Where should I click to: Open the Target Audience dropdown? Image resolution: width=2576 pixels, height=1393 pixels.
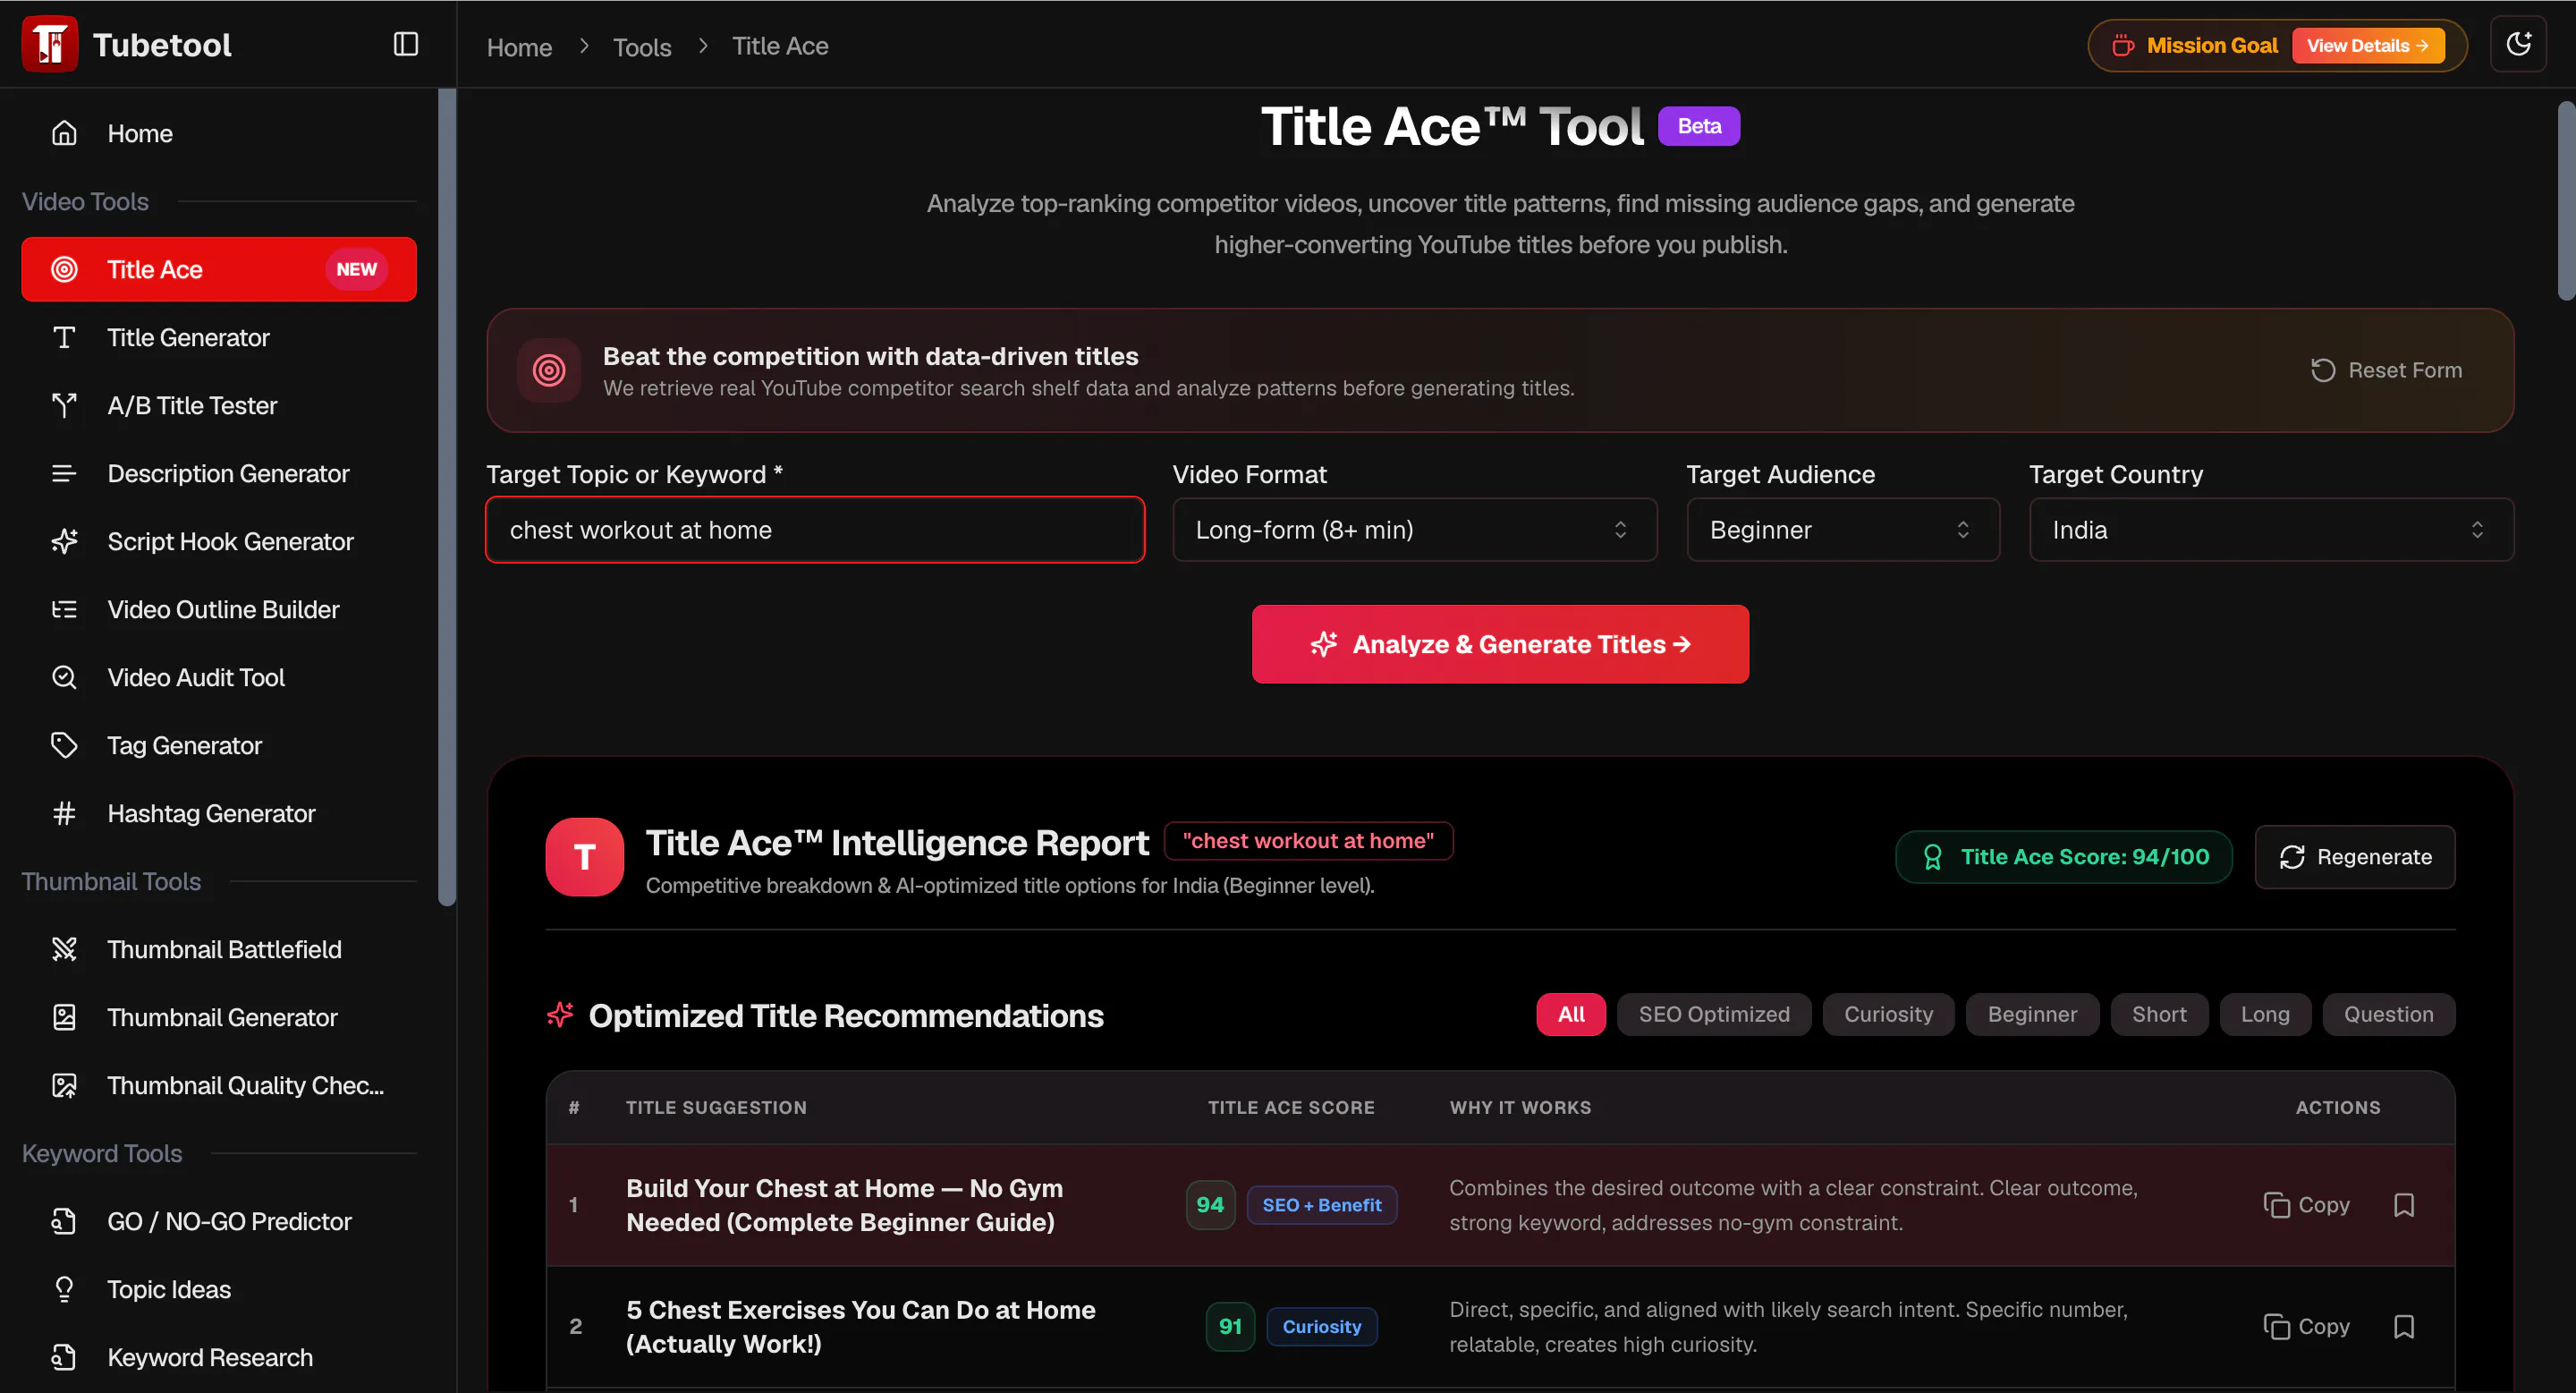click(1843, 530)
